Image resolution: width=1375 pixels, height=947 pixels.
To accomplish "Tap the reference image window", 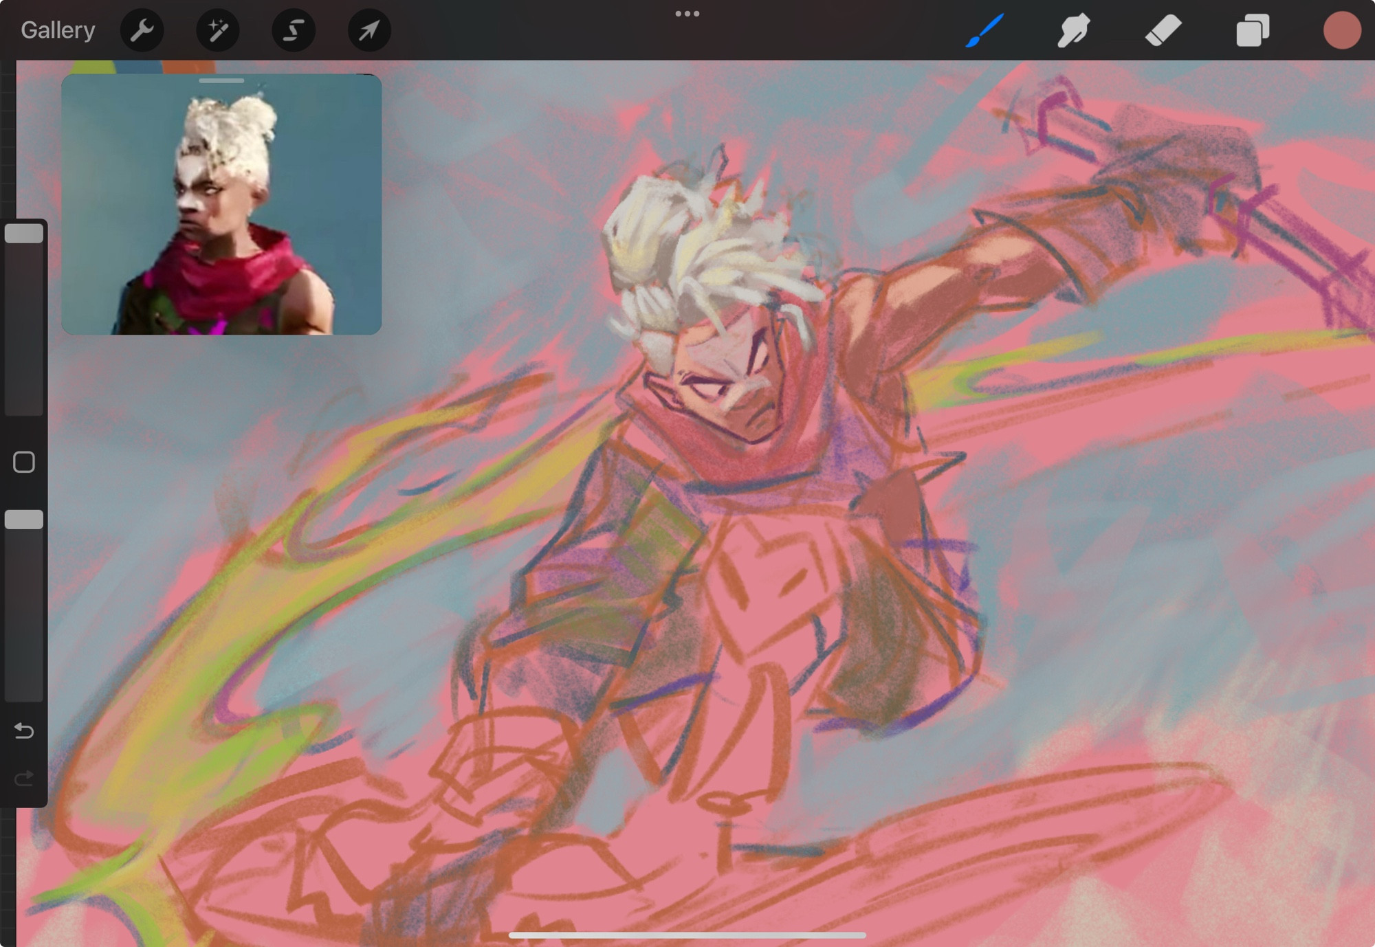I will 221,205.
